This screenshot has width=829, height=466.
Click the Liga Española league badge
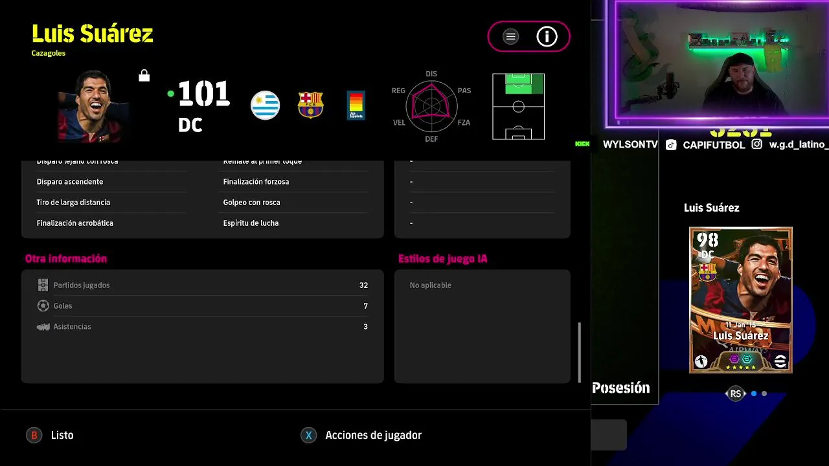click(x=356, y=105)
